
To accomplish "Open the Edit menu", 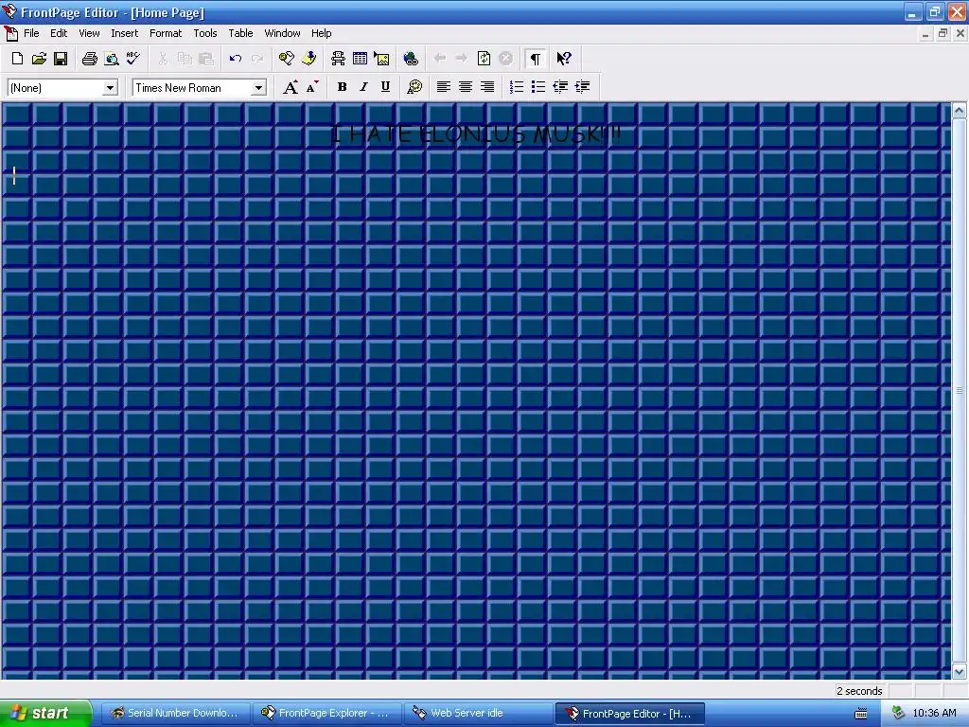I will click(59, 33).
